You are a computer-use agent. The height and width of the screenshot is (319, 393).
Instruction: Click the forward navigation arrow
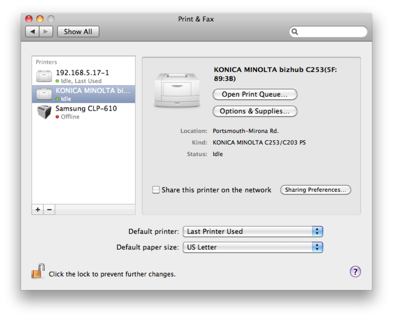[46, 31]
